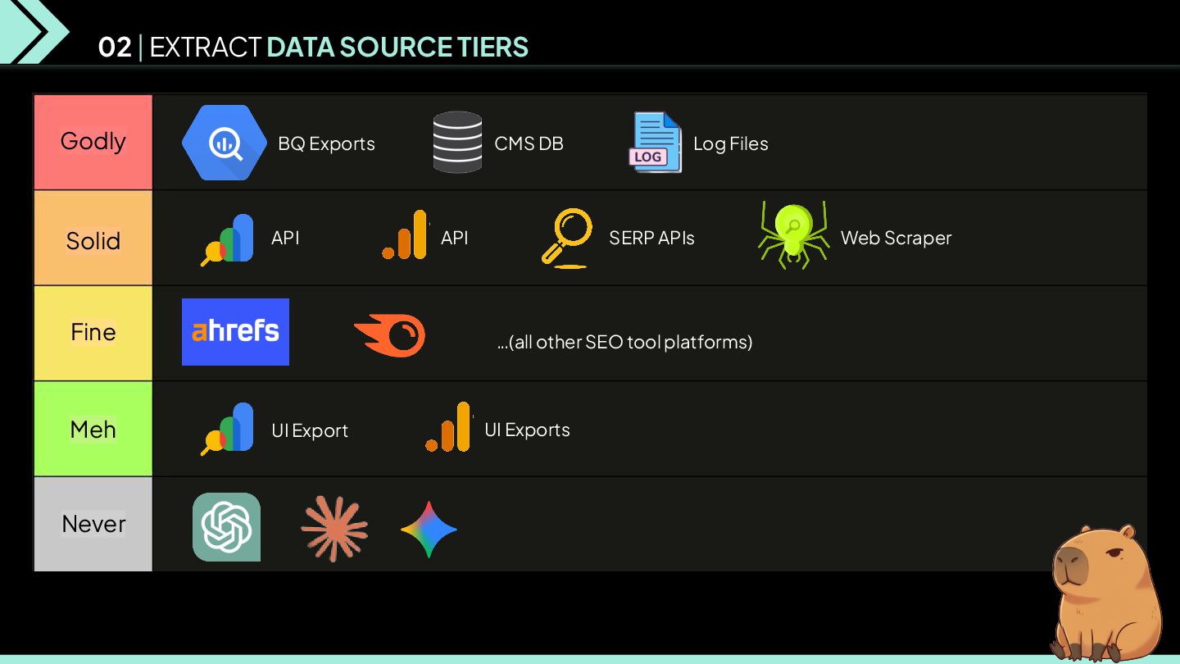
Task: Click the SERP APIs magnifying glass icon
Action: tap(567, 238)
